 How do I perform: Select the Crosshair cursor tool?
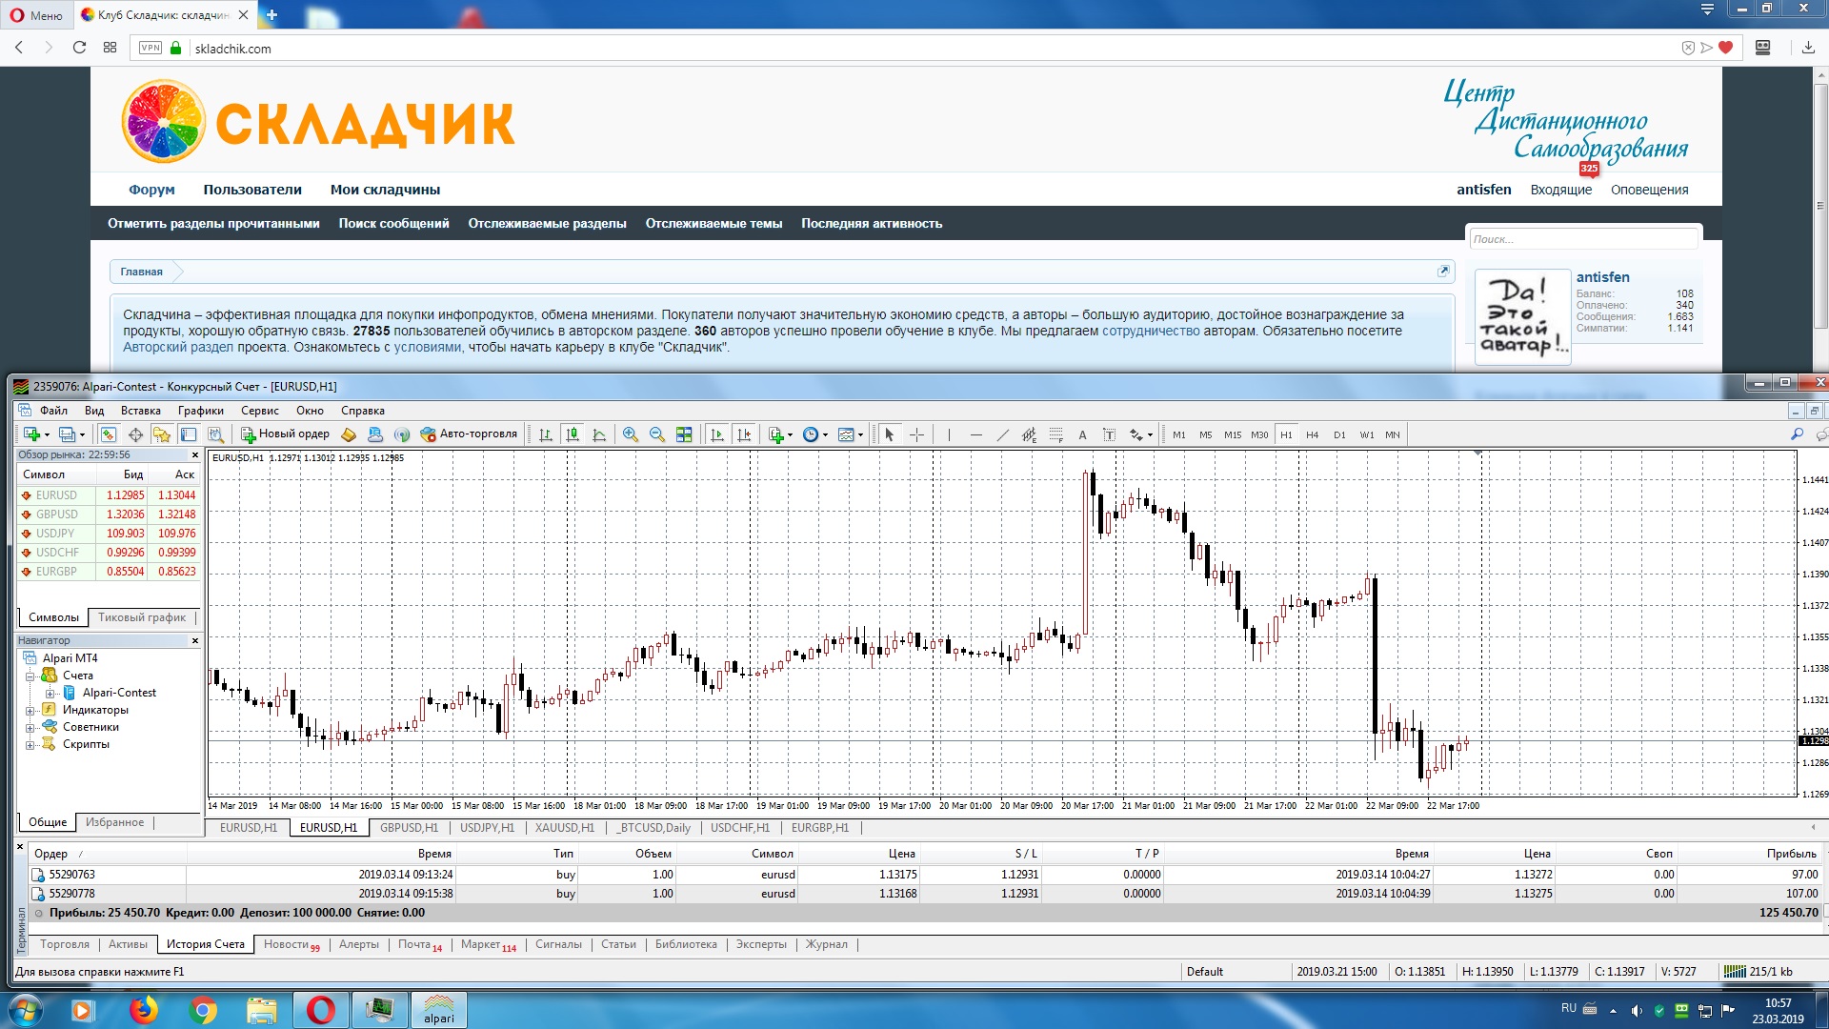click(916, 434)
